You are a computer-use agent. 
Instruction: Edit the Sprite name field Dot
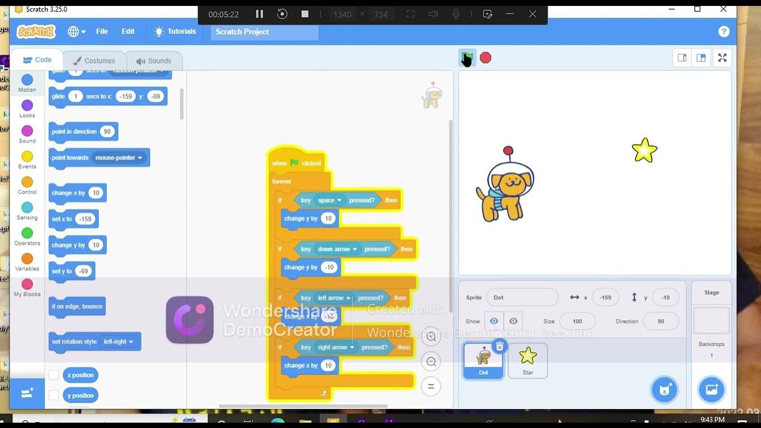[x=522, y=297]
